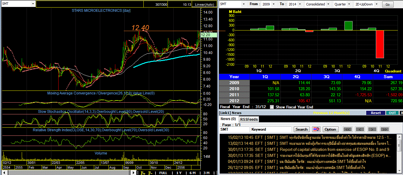403x175 pixels.
Task: Click the MACD indicator title
Action: [101, 93]
